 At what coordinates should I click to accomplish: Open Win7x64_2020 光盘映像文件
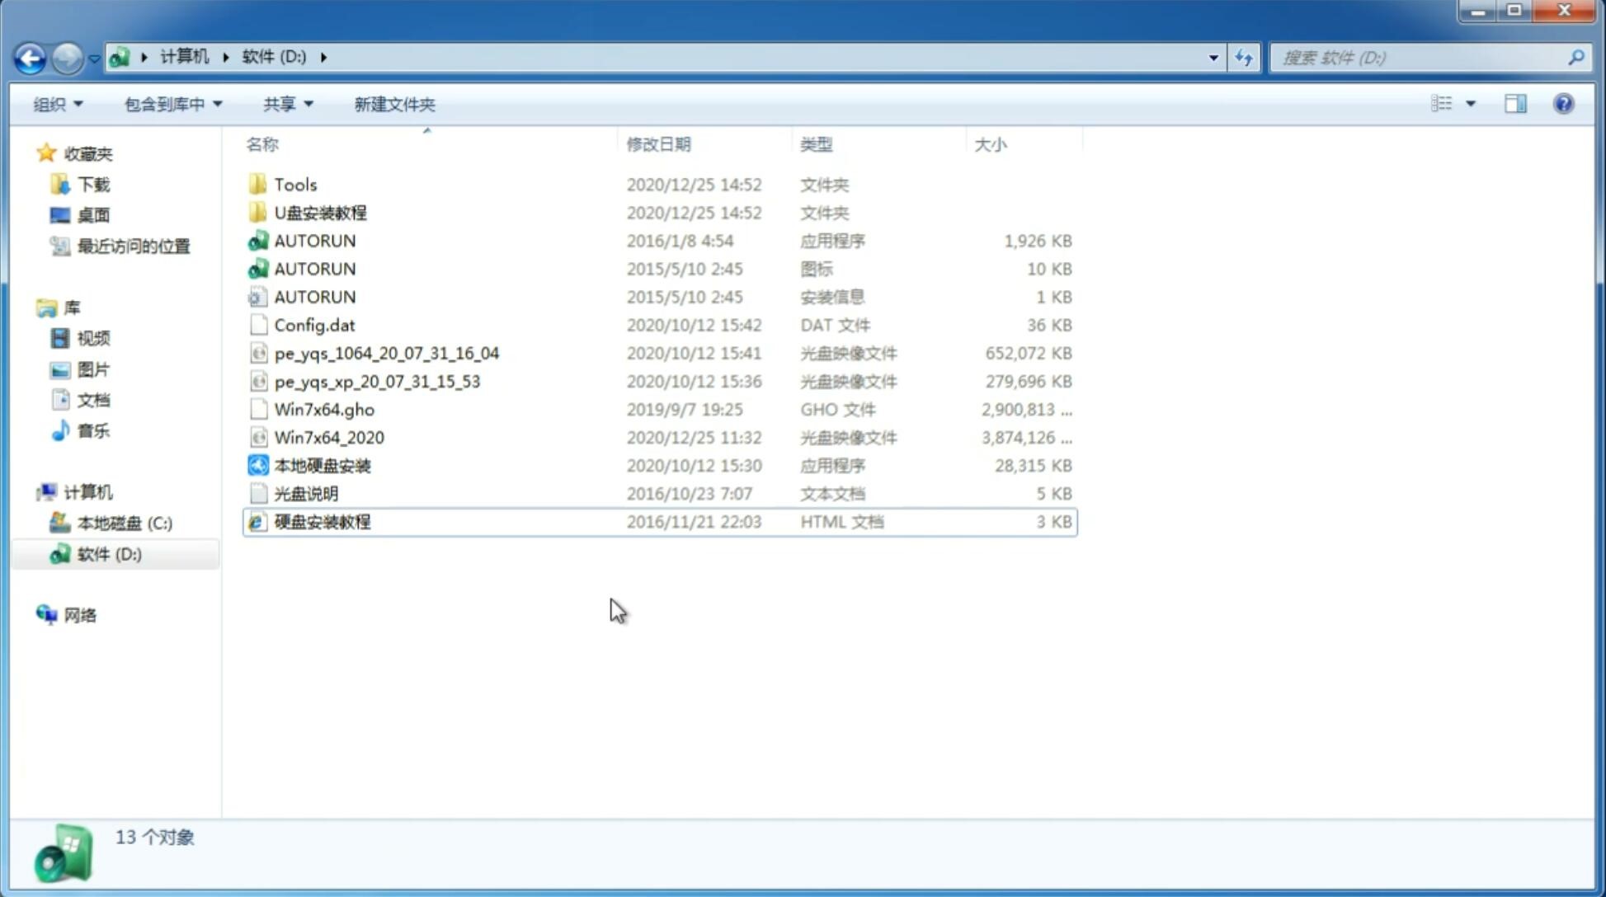[330, 438]
